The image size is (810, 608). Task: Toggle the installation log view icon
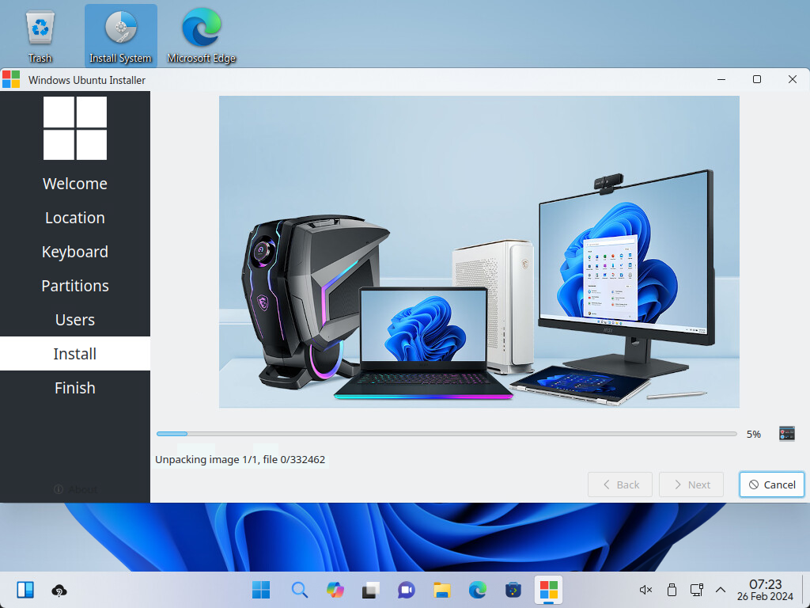point(786,434)
